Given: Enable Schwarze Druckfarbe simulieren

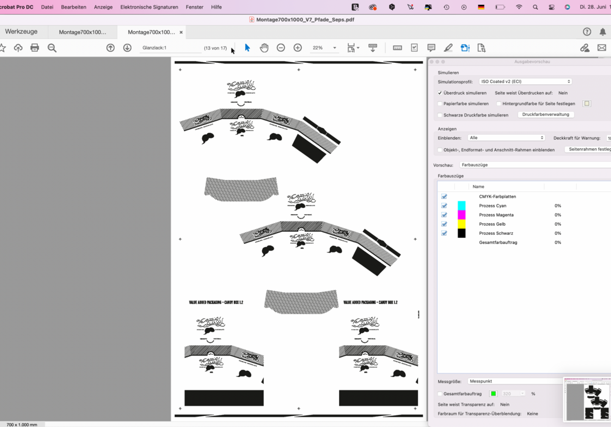Looking at the screenshot, I should [440, 115].
